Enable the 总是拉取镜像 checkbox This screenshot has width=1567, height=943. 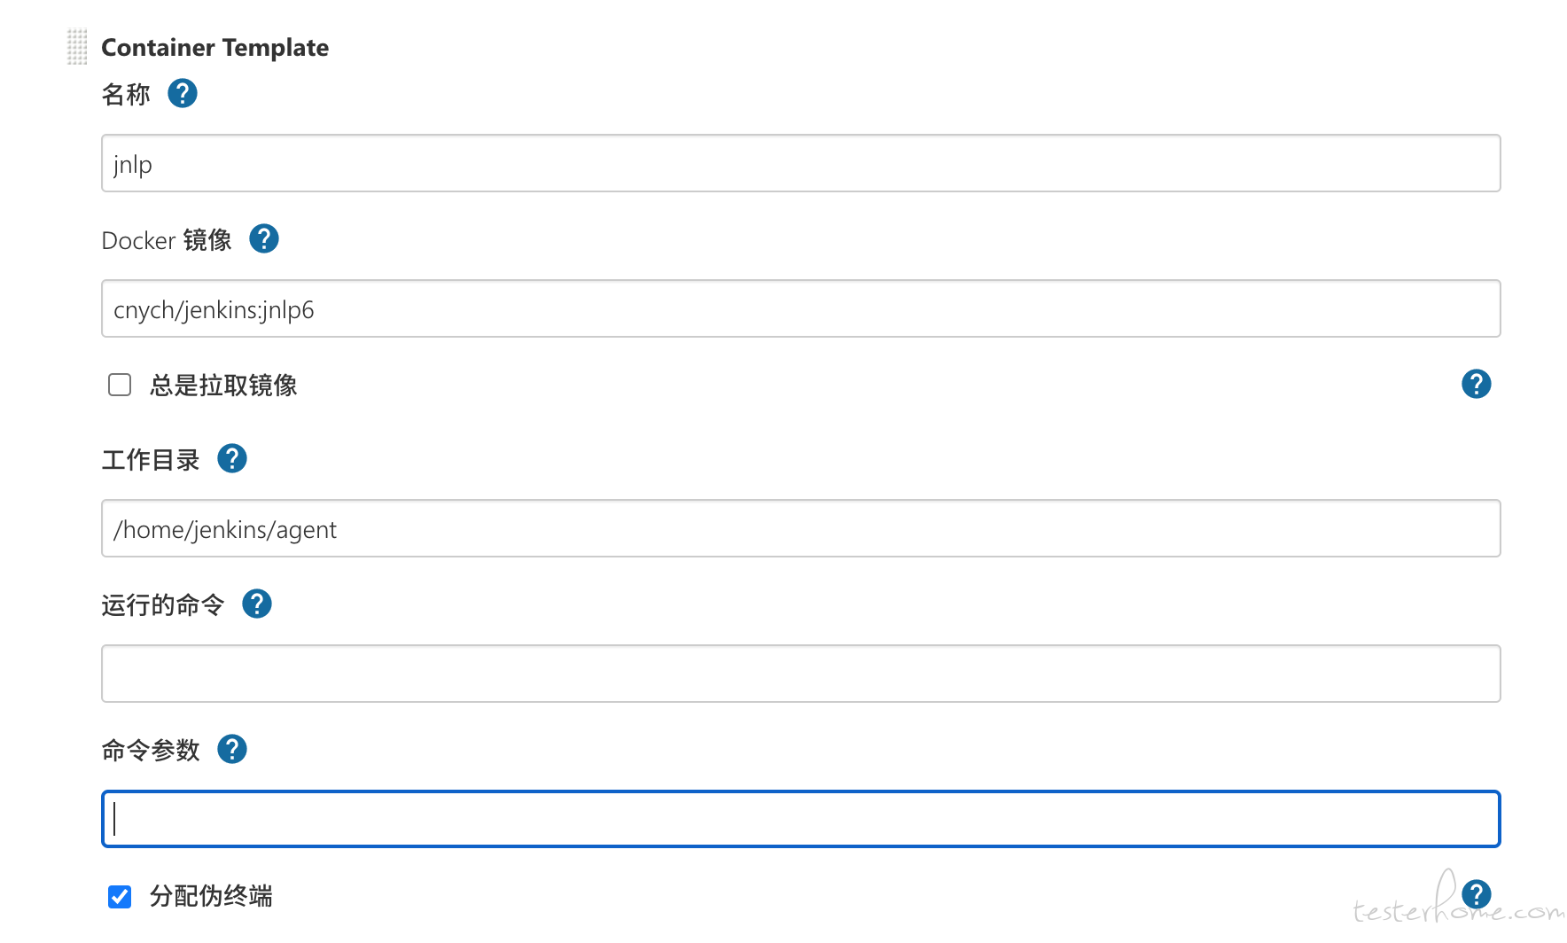coord(120,385)
